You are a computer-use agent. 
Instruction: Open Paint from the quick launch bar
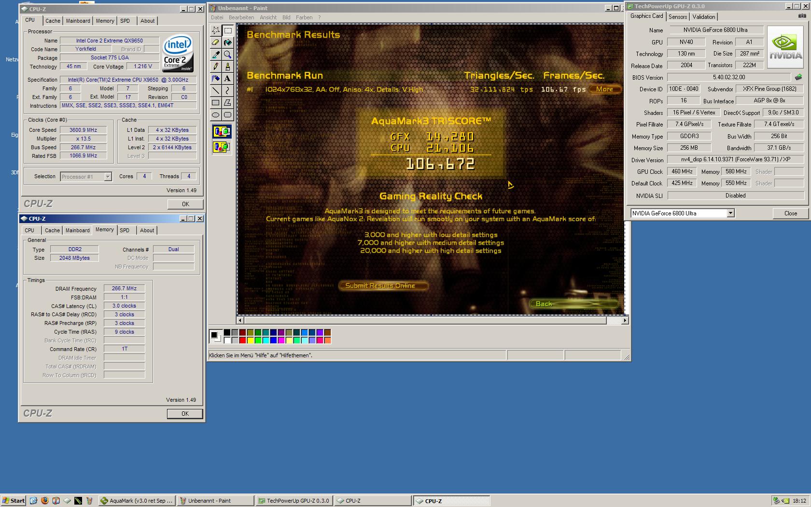point(89,501)
